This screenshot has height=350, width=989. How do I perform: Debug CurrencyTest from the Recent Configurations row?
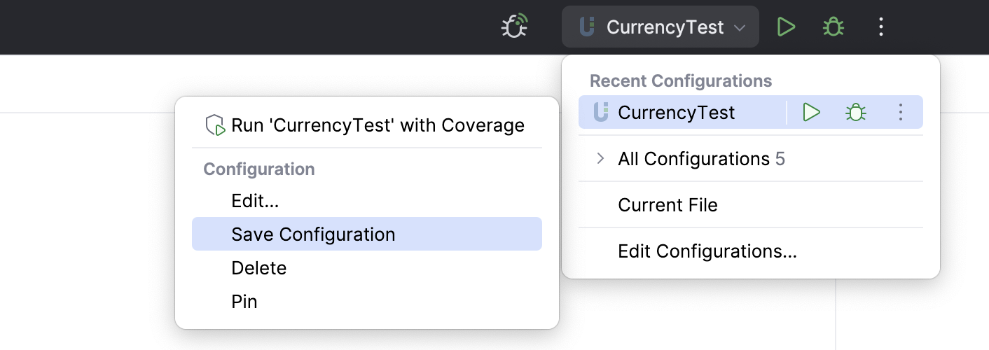(855, 113)
